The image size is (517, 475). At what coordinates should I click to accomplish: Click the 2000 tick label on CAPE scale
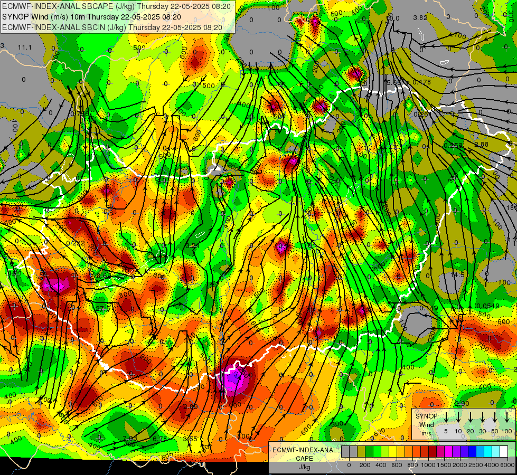[459, 465]
